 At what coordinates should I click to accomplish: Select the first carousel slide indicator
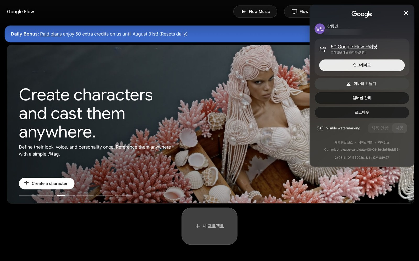click(27, 195)
